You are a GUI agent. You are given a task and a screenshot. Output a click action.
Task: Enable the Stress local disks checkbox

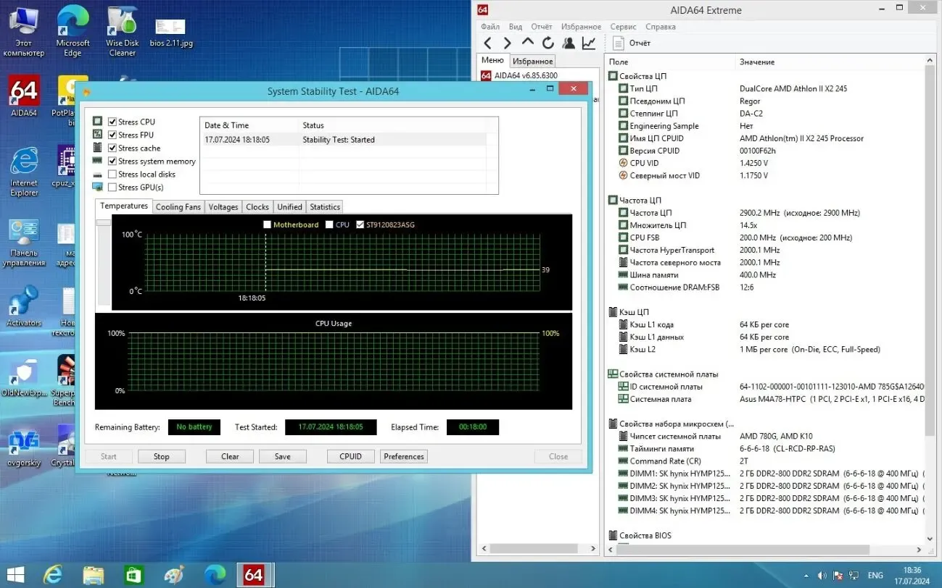[x=112, y=174]
